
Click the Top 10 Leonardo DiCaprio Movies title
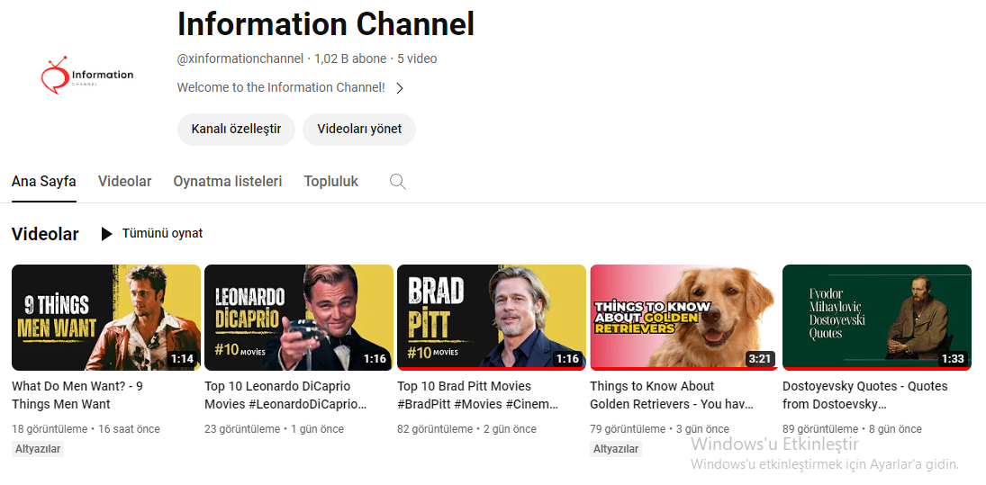pyautogui.click(x=285, y=395)
